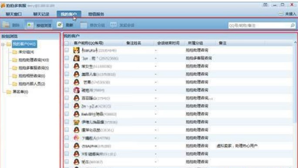Click the pink flower avatar in the list
This screenshot has height=168, width=298.
(x=76, y=138)
